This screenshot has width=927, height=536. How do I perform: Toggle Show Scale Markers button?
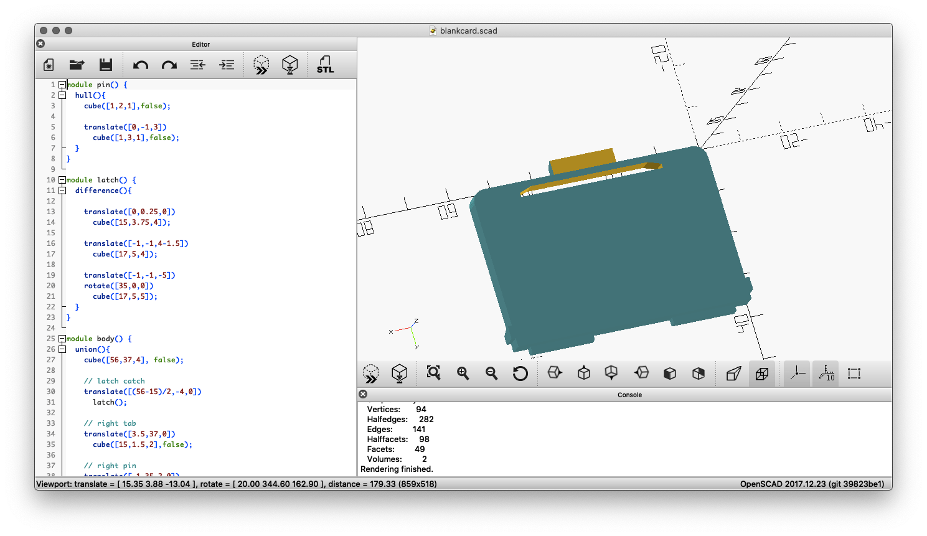826,374
